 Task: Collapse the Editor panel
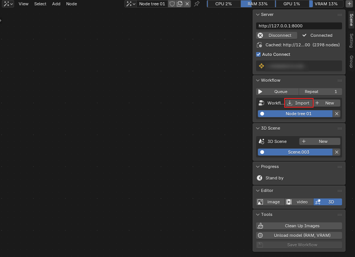coord(258,191)
